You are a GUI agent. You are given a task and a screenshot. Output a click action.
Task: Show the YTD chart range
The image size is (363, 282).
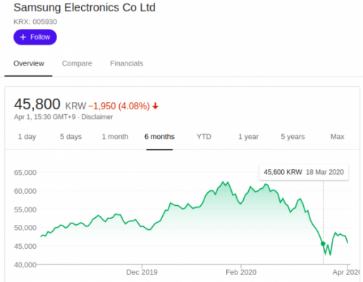click(204, 137)
